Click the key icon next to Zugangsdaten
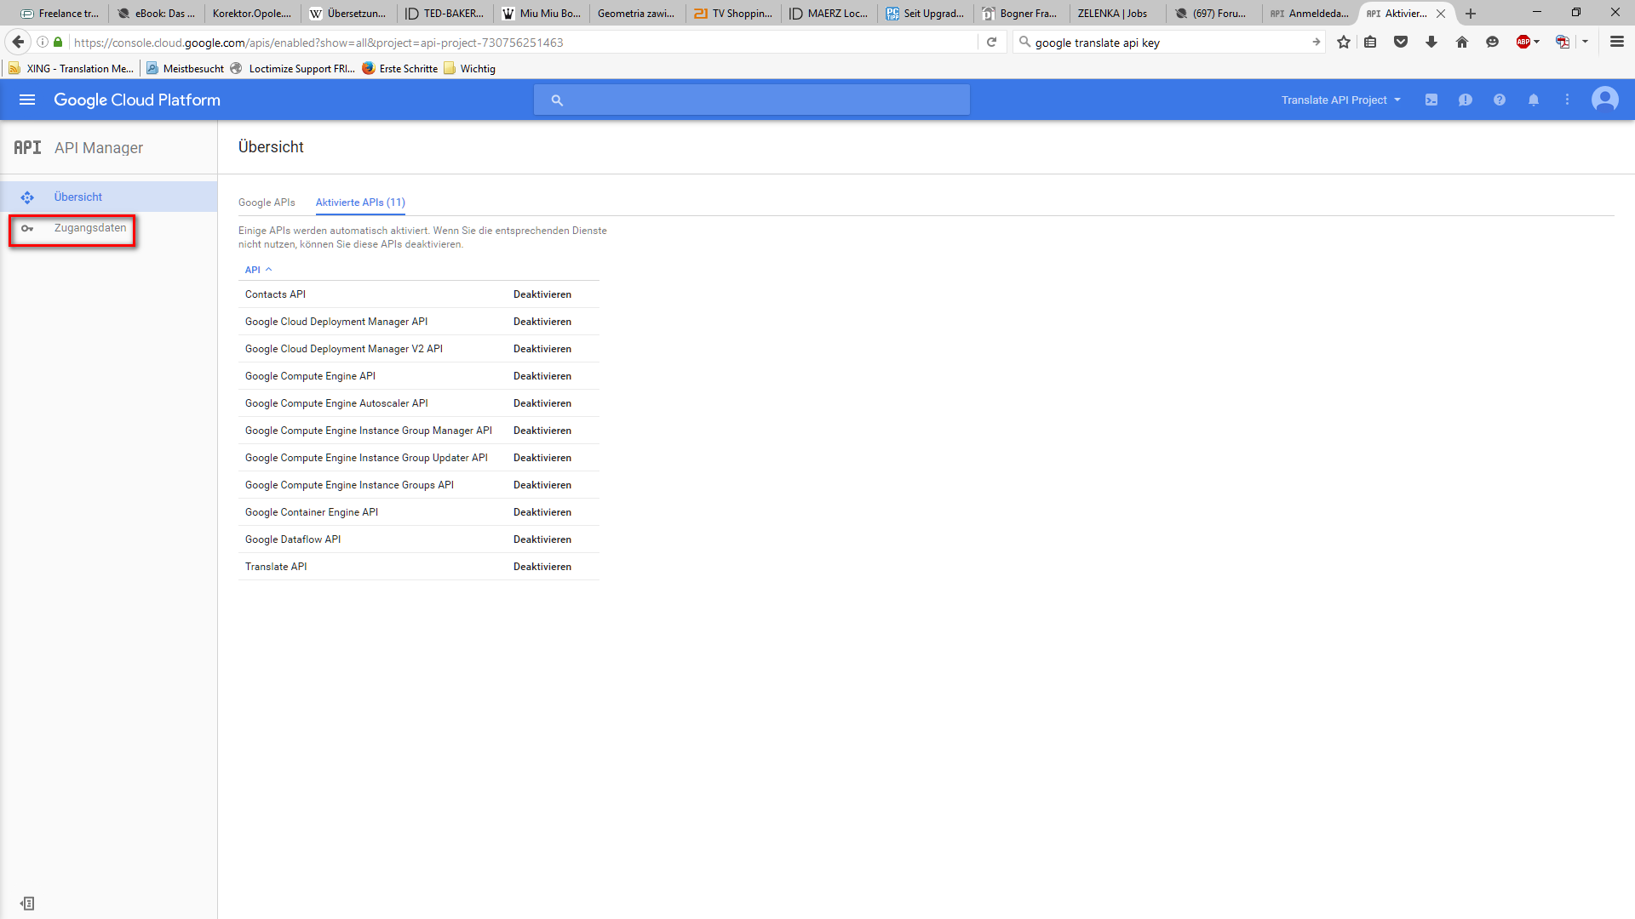The height and width of the screenshot is (919, 1635). click(x=27, y=228)
